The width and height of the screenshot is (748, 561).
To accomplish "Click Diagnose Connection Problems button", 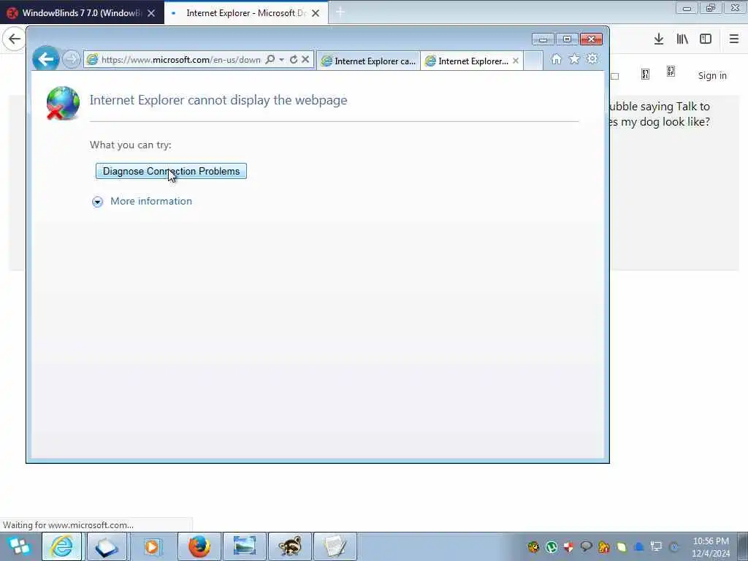I will [x=171, y=171].
